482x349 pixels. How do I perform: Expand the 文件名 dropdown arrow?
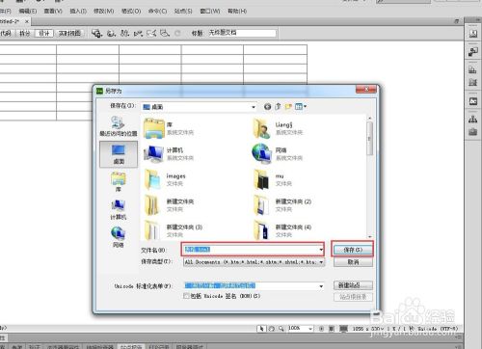coord(321,250)
